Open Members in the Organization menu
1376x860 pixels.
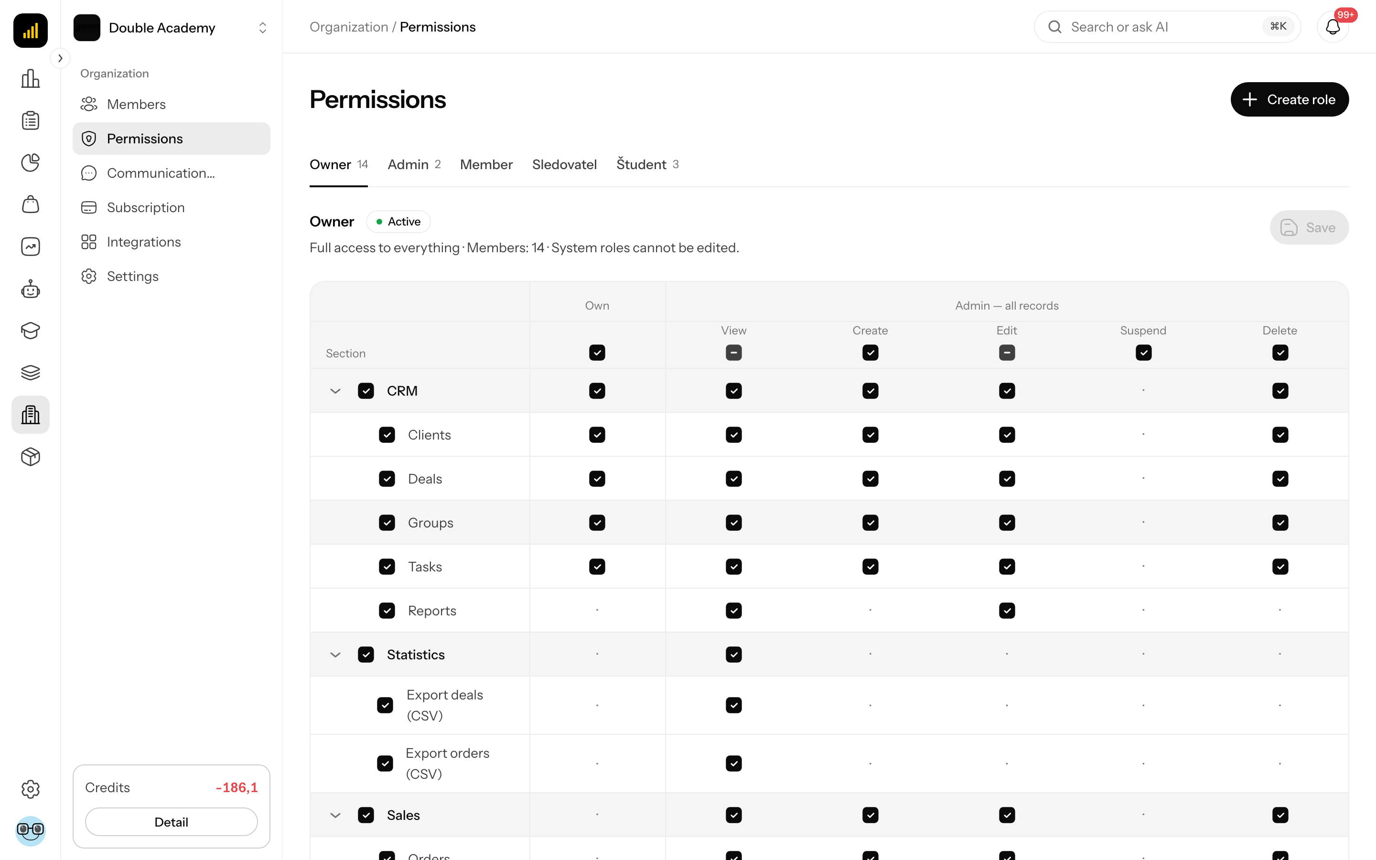(171, 104)
